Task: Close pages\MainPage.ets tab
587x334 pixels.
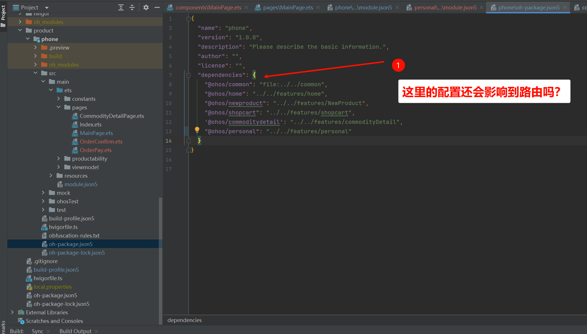Action: coord(318,7)
